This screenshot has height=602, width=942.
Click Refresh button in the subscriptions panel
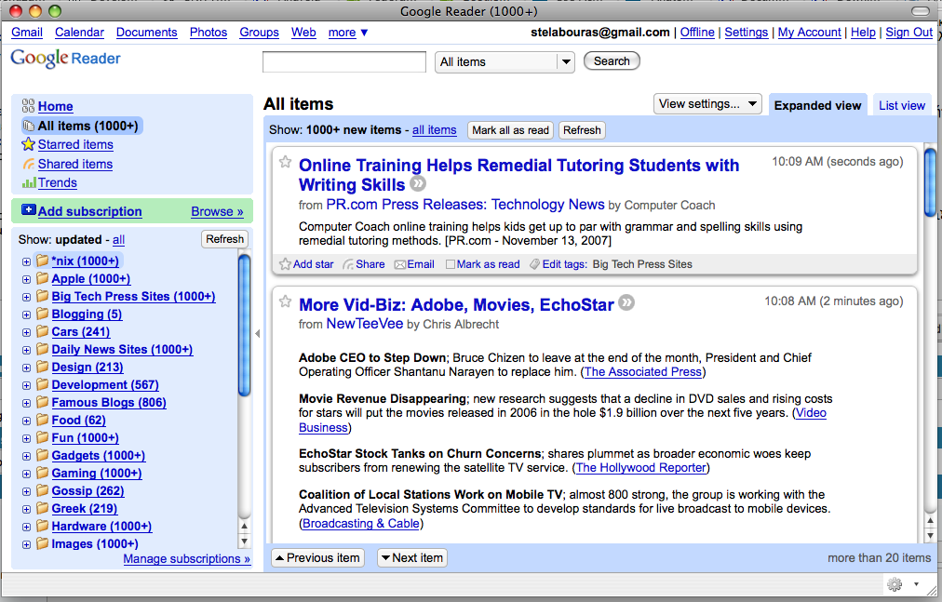tap(224, 239)
